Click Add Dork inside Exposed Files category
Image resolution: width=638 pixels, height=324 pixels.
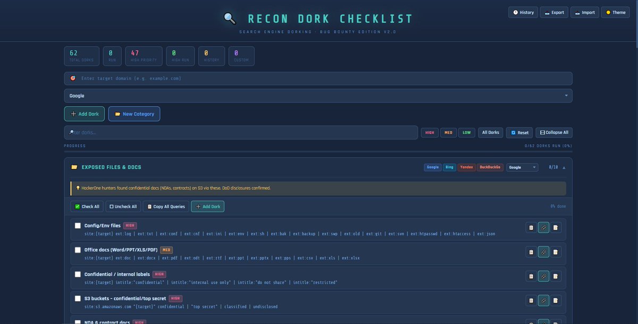(x=208, y=206)
